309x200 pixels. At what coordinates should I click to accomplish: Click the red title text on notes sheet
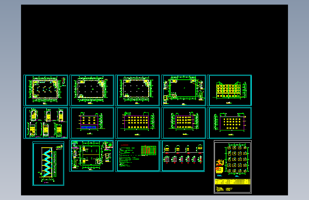[x=124, y=145]
